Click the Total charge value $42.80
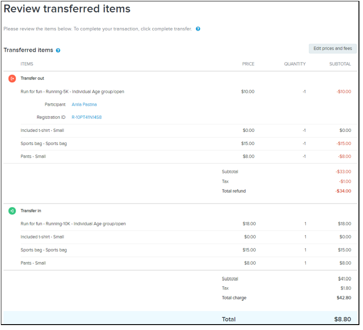Image resolution: width=363 pixels, height=330 pixels. coord(343,298)
